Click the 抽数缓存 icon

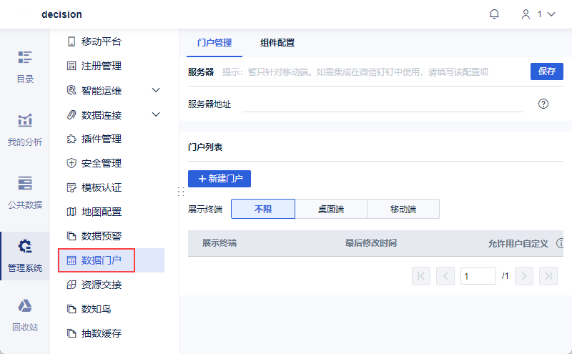coord(71,333)
